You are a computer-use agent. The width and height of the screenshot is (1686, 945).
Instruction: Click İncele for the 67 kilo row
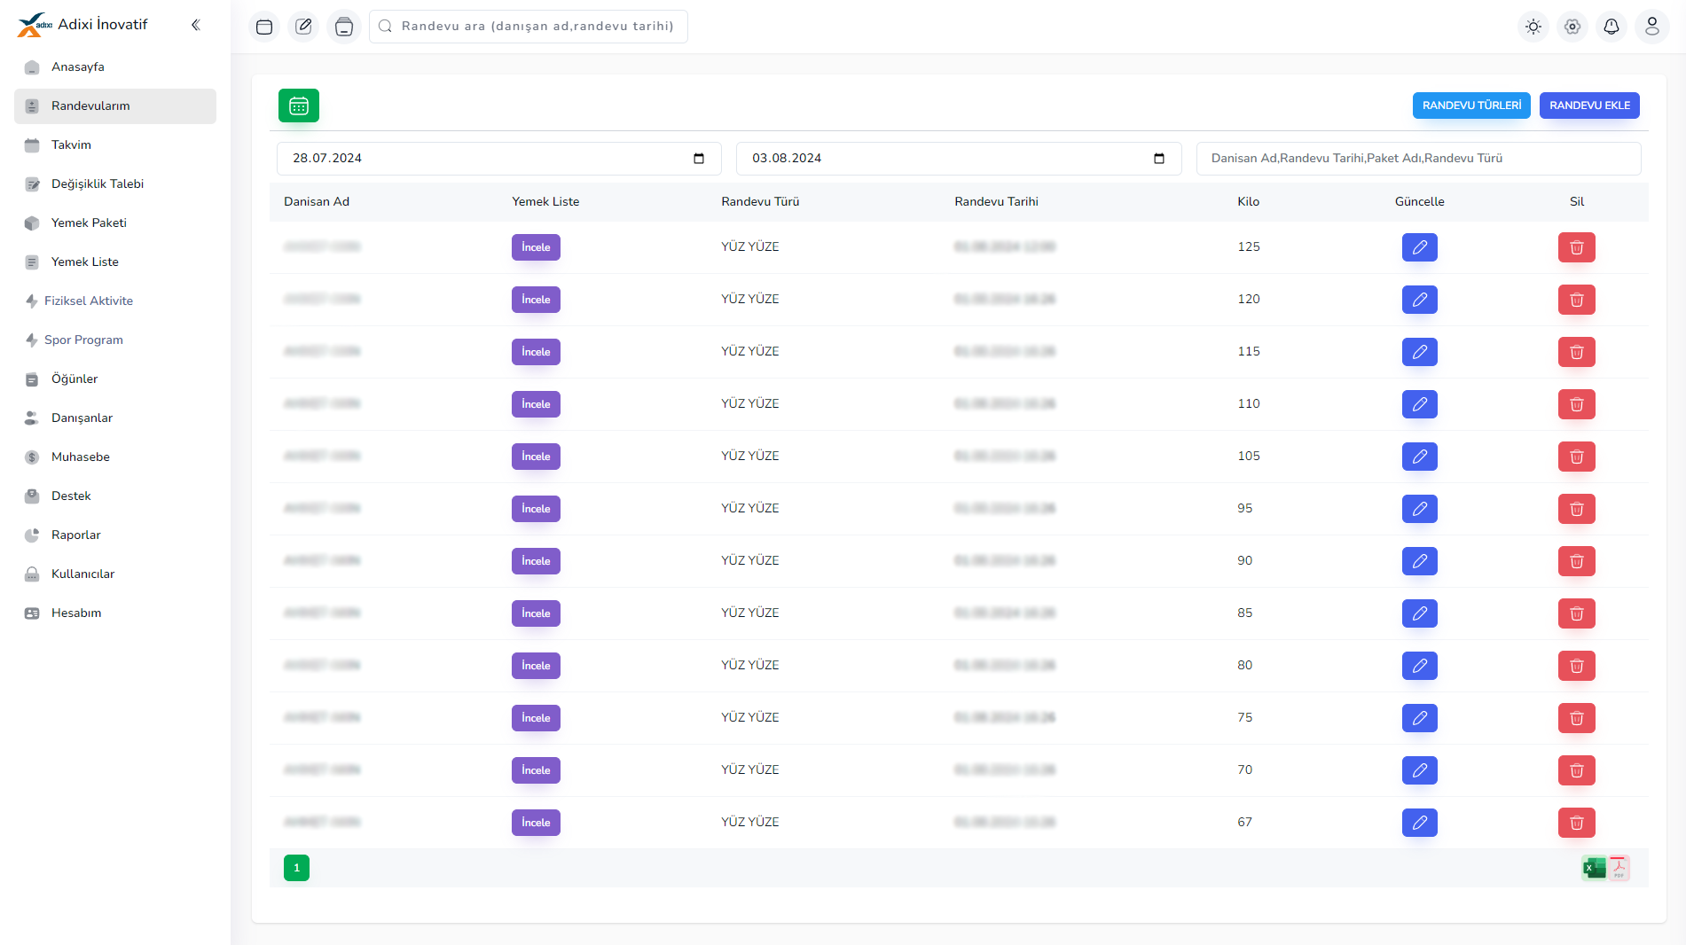pos(536,823)
